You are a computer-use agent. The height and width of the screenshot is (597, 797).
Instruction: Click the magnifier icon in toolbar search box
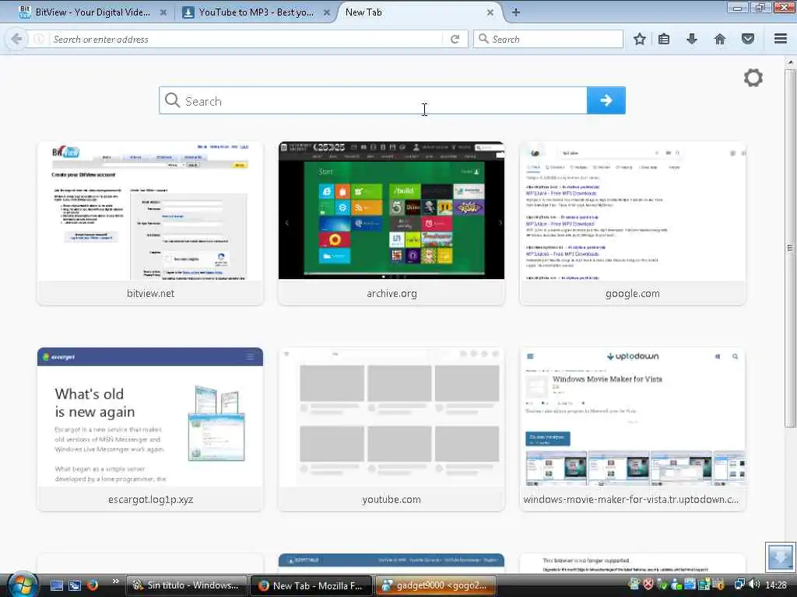483,39
